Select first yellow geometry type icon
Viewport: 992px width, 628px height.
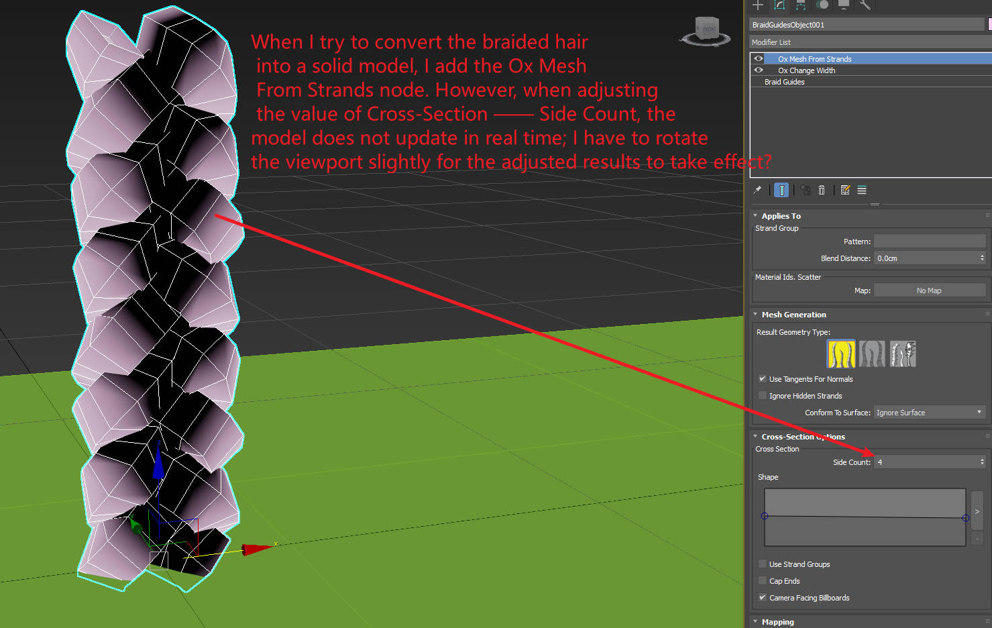coord(840,354)
